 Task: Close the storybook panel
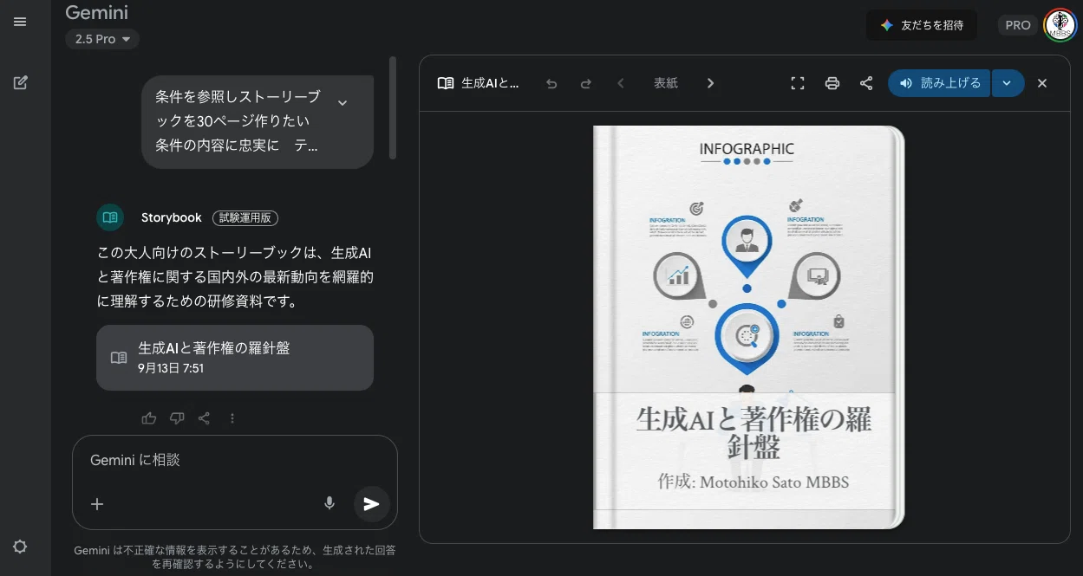point(1042,83)
